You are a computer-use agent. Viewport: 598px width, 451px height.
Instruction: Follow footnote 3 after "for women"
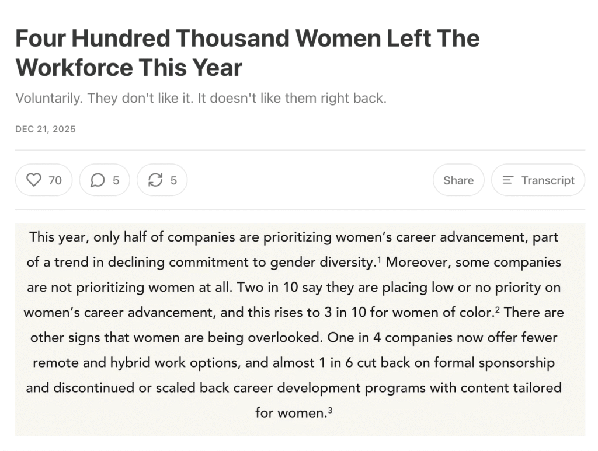point(330,410)
